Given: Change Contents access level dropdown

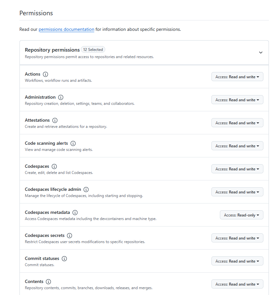Looking at the screenshot, I should coord(237,284).
